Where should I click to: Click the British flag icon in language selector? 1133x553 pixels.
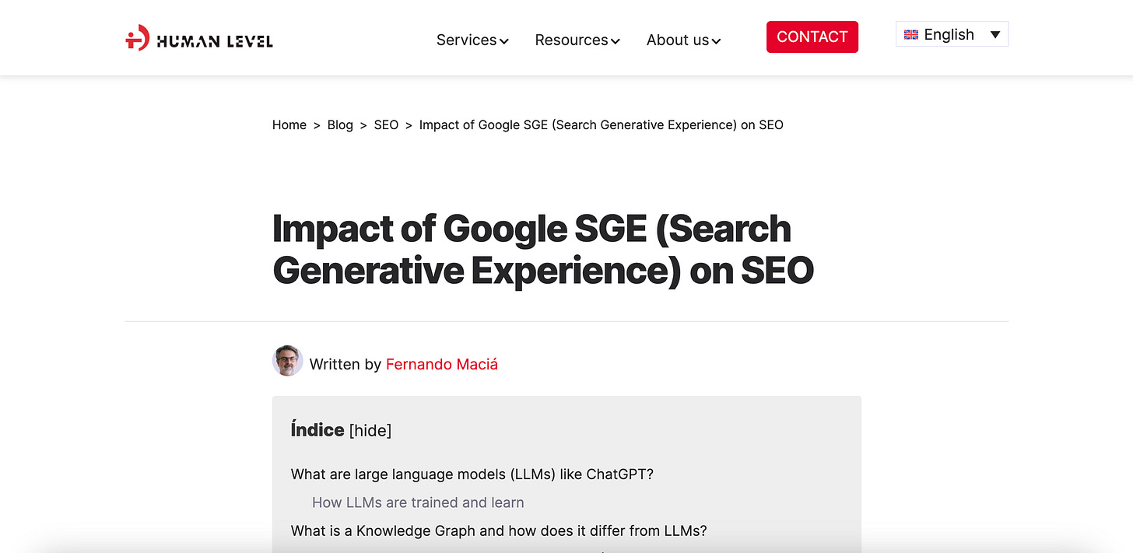click(x=910, y=34)
